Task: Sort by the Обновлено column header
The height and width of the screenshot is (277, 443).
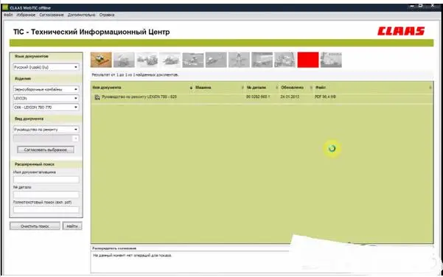Action: [x=292, y=88]
